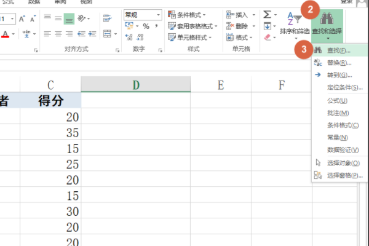The width and height of the screenshot is (369, 246).
Task: Toggle top vertical alignment
Action: [49, 19]
